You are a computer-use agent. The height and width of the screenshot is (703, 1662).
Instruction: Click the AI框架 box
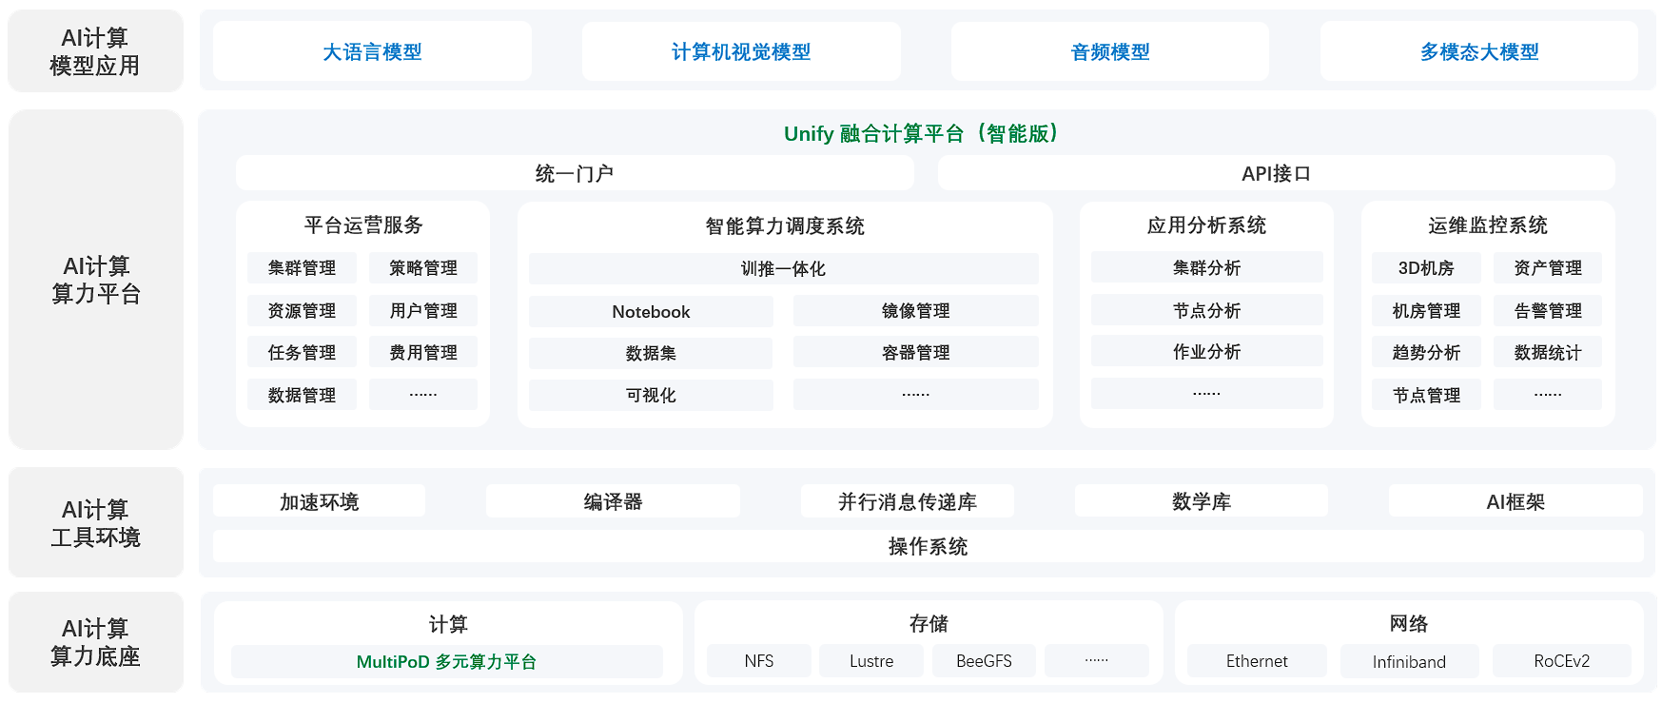pos(1515,501)
